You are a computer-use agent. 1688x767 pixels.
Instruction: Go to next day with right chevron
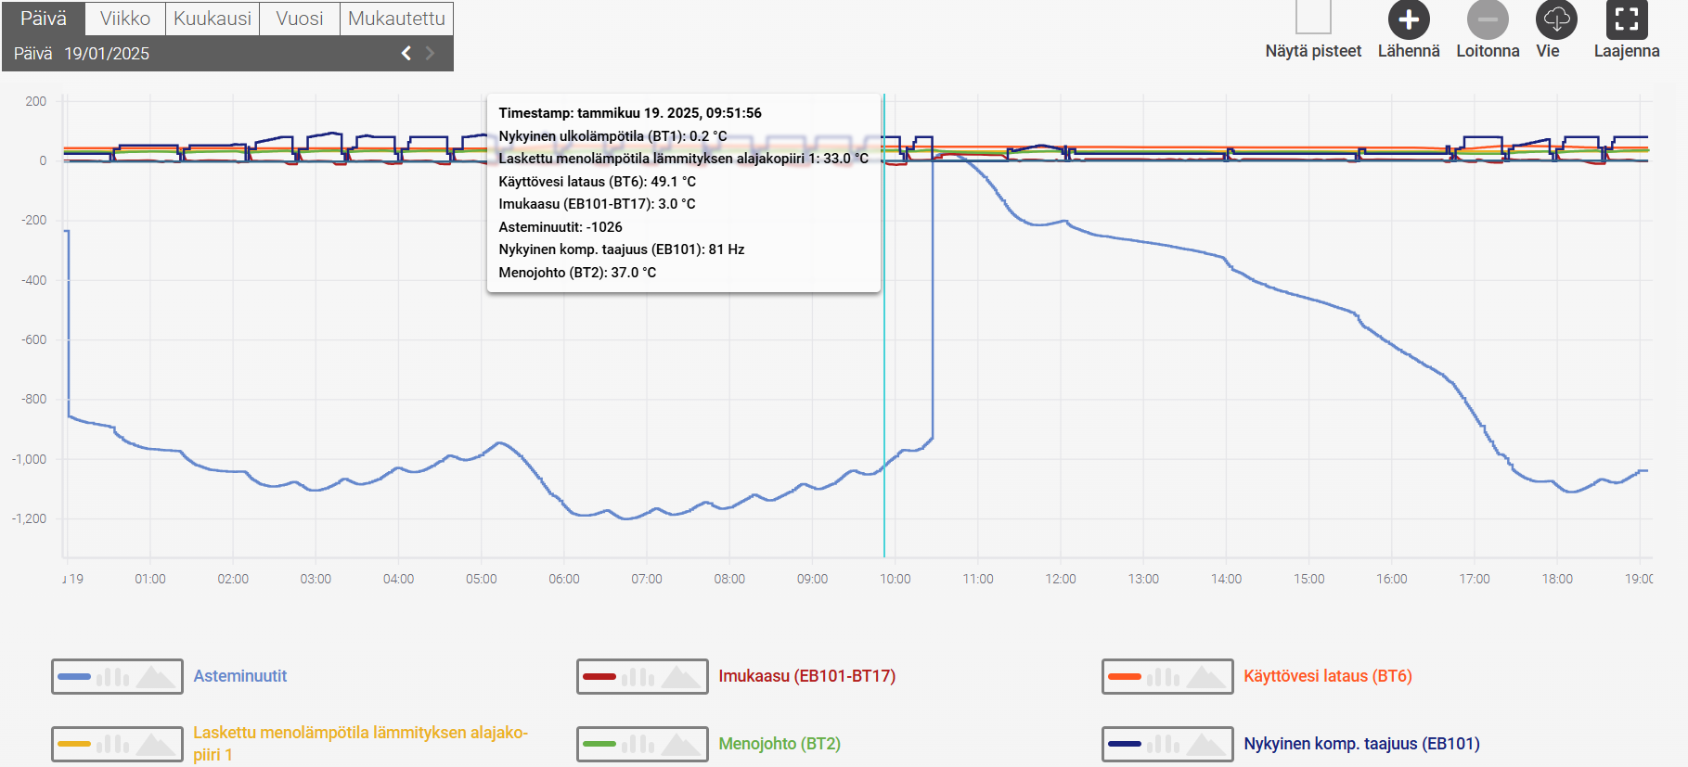click(430, 54)
